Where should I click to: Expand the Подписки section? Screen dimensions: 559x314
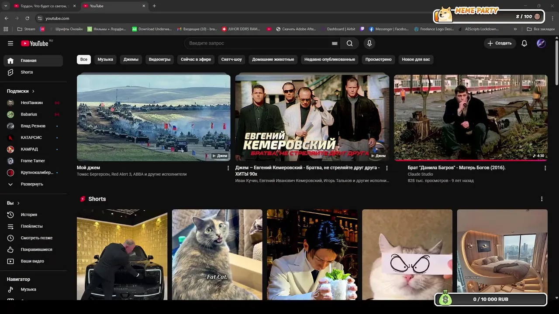(21, 91)
